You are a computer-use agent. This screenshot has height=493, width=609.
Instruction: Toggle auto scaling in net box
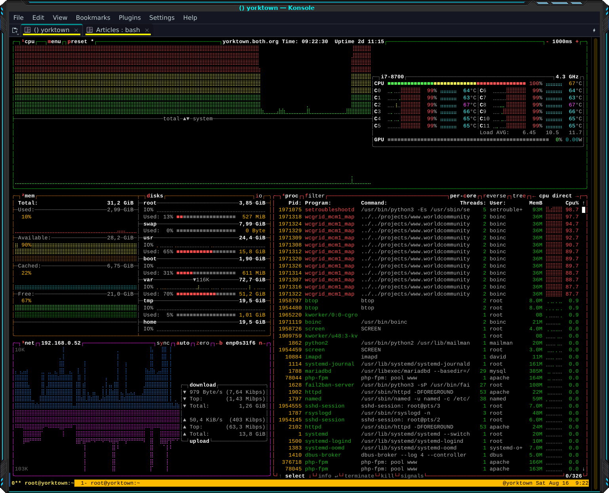pyautogui.click(x=183, y=343)
